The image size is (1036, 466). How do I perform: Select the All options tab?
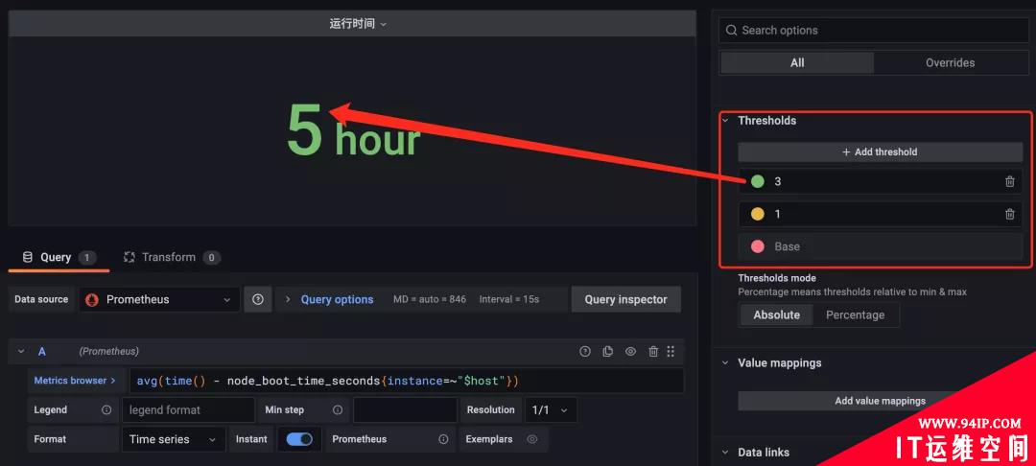797,62
